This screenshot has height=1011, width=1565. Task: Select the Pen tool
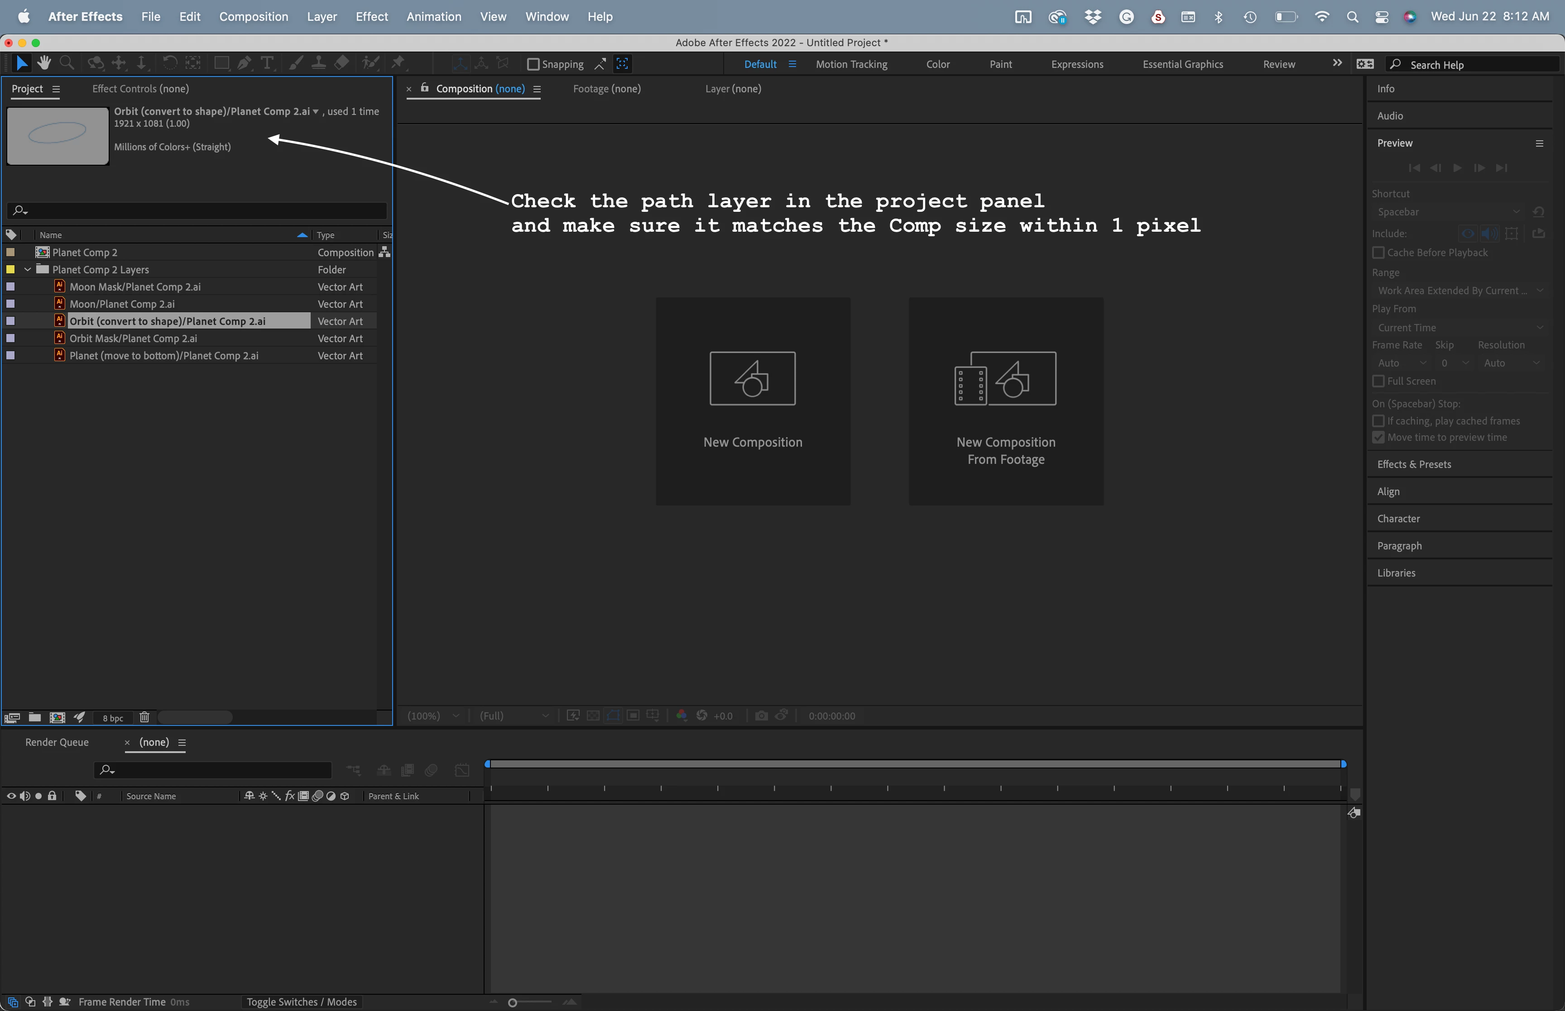[x=245, y=63]
